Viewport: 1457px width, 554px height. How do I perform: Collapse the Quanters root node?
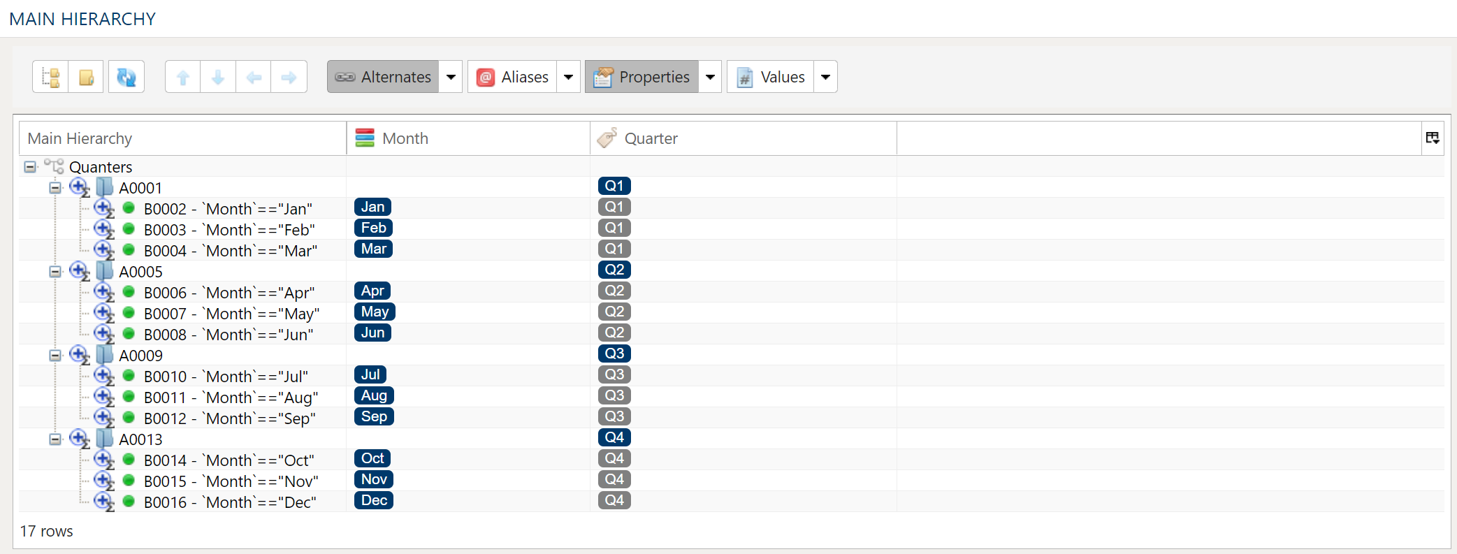point(30,166)
